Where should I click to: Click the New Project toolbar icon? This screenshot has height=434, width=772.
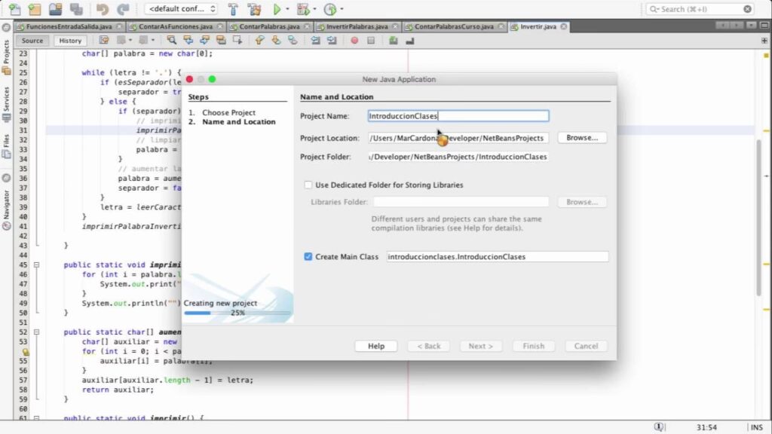[x=34, y=10]
